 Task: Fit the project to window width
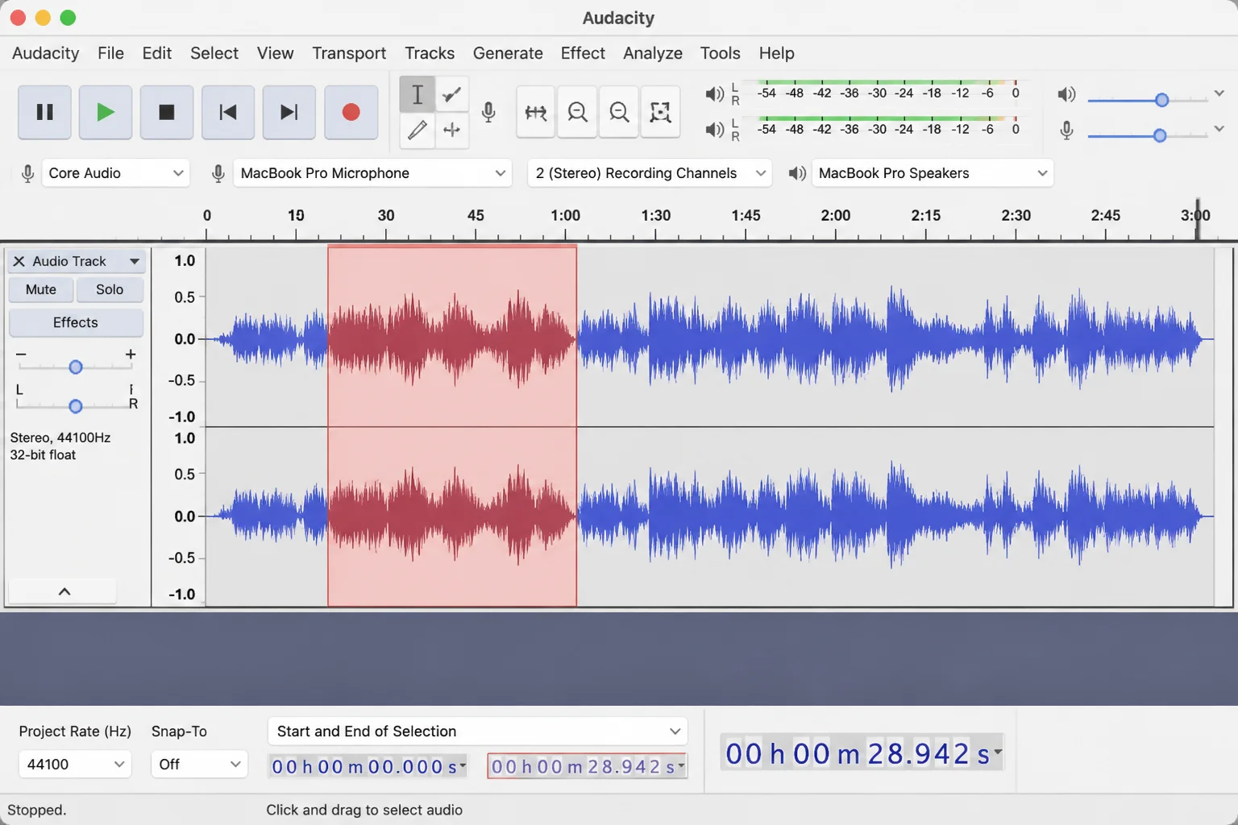click(536, 112)
